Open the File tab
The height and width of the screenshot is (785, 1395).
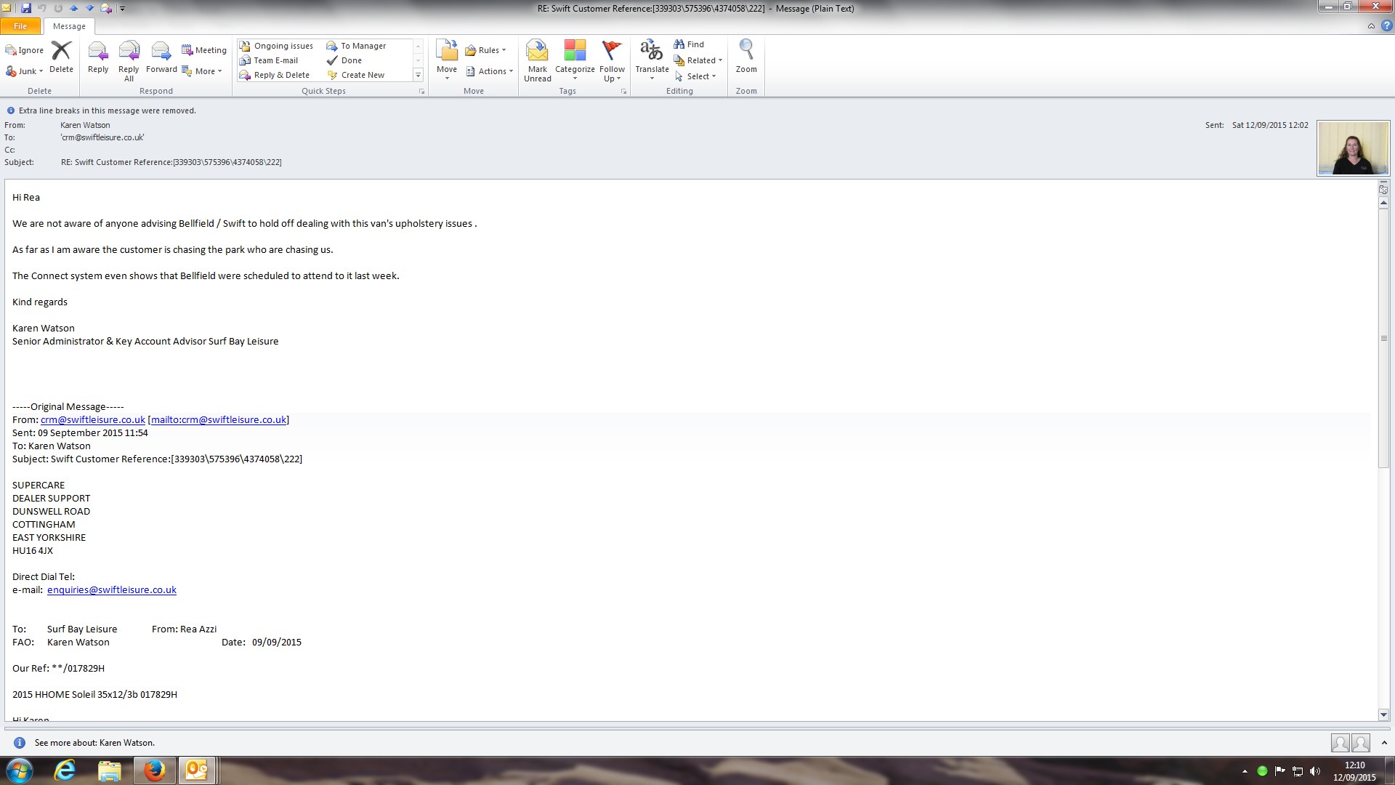(x=20, y=26)
